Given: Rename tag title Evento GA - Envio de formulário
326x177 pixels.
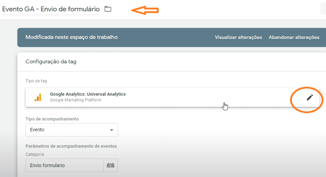Looking at the screenshot, I should pos(51,9).
